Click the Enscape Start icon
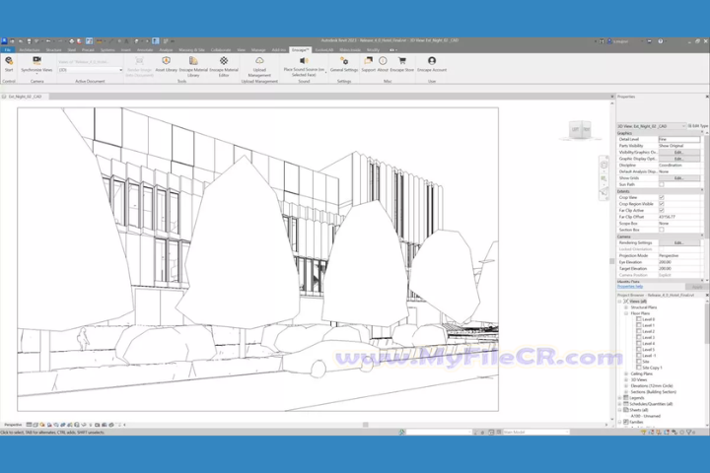This screenshot has height=473, width=710. [x=9, y=62]
